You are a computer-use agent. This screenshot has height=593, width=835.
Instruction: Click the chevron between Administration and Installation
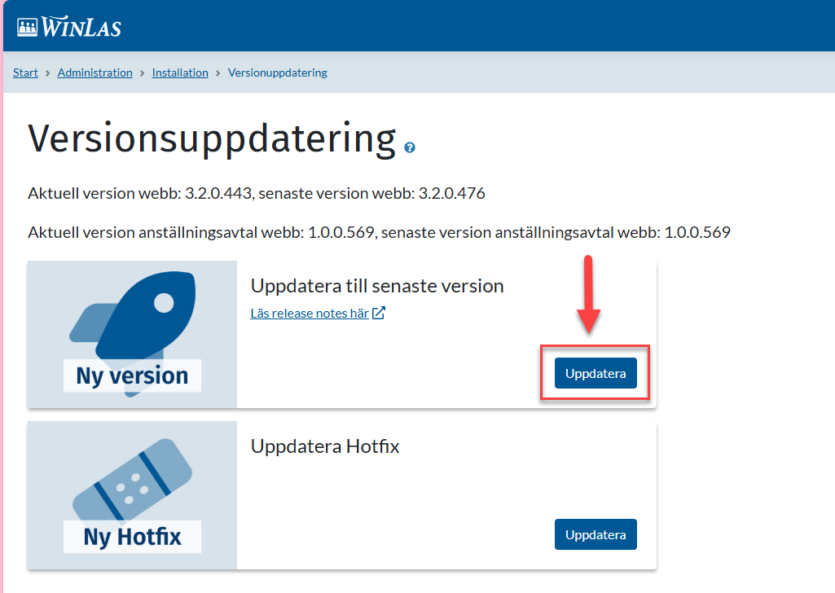[x=143, y=73]
